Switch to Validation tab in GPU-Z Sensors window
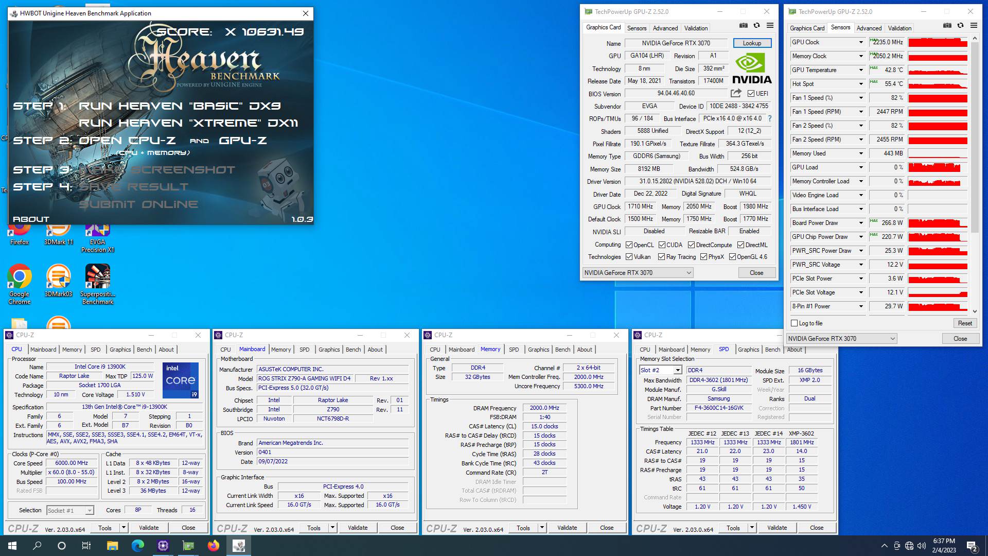Image resolution: width=988 pixels, height=556 pixels. 899,28
